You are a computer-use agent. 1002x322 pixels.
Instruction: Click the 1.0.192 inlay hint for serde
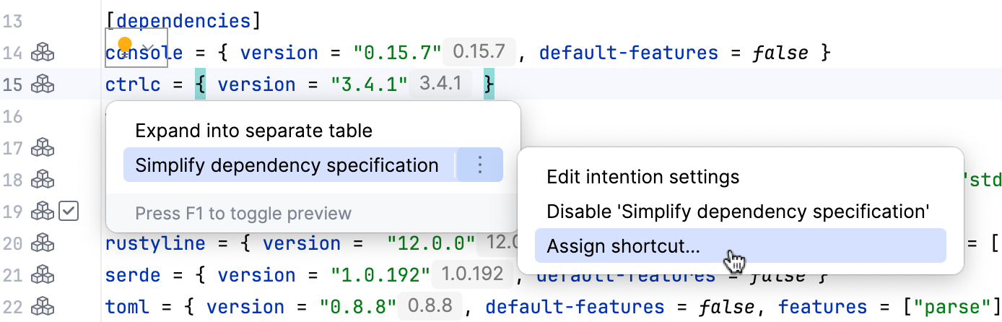click(x=471, y=275)
